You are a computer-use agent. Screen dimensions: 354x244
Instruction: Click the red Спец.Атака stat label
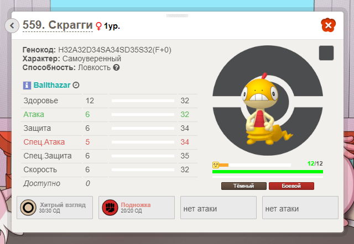(x=44, y=142)
